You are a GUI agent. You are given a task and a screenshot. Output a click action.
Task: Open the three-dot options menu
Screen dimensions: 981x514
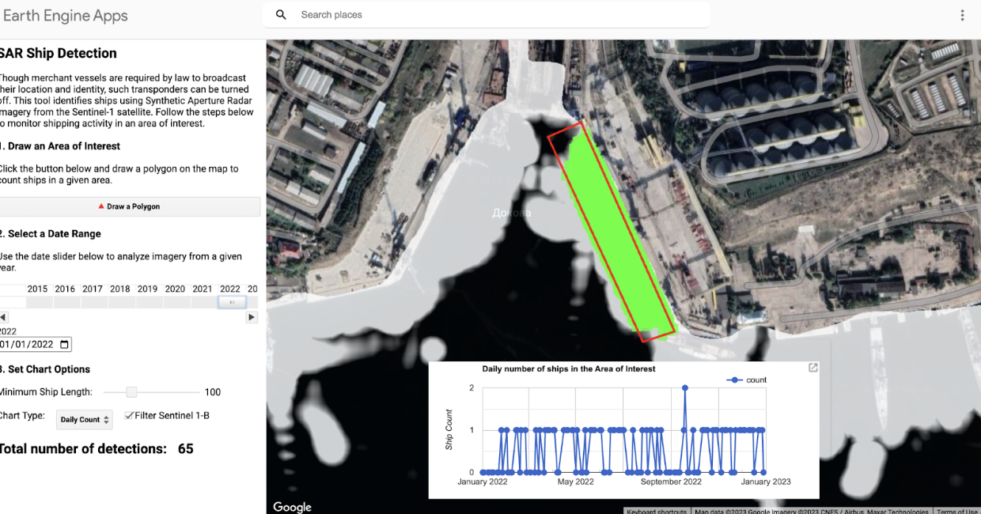(x=962, y=15)
